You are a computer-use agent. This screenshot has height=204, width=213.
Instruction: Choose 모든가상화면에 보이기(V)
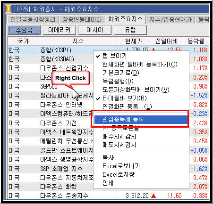click(136, 90)
